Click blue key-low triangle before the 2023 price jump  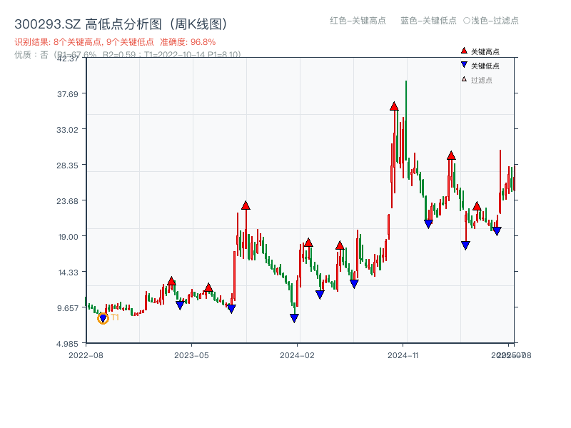[x=231, y=309]
